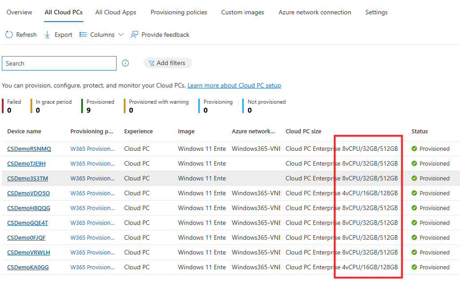Open provisioning policy for CSDemoVDO5O

pos(92,193)
